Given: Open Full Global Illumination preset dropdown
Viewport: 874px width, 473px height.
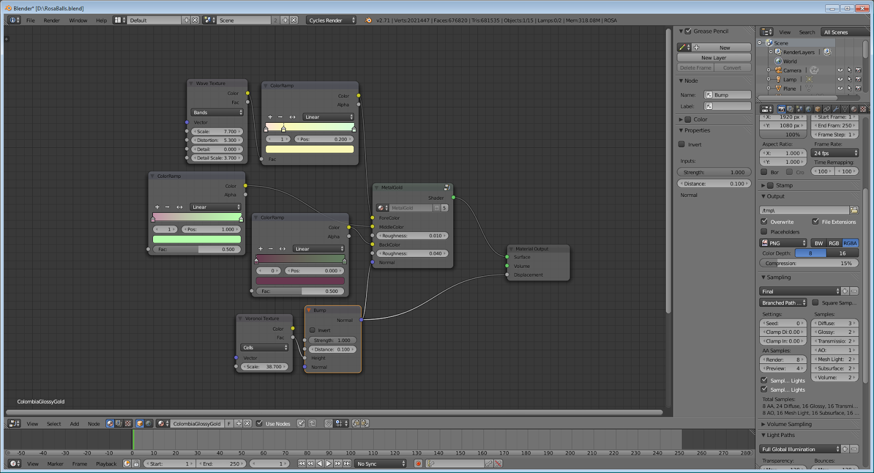Looking at the screenshot, I should pos(800,449).
